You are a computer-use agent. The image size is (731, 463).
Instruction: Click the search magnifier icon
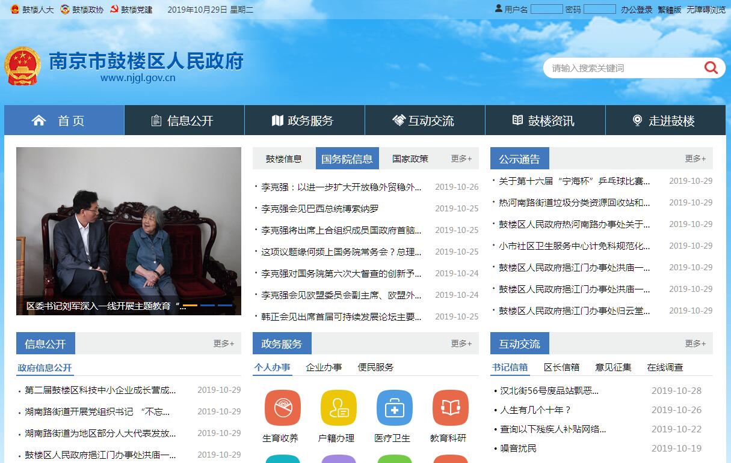(711, 68)
